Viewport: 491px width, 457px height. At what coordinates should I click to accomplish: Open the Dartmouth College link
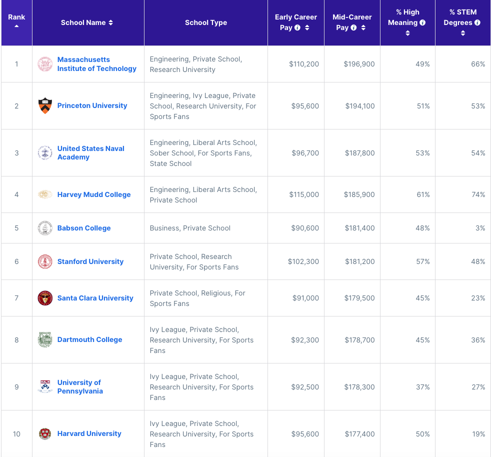89,339
